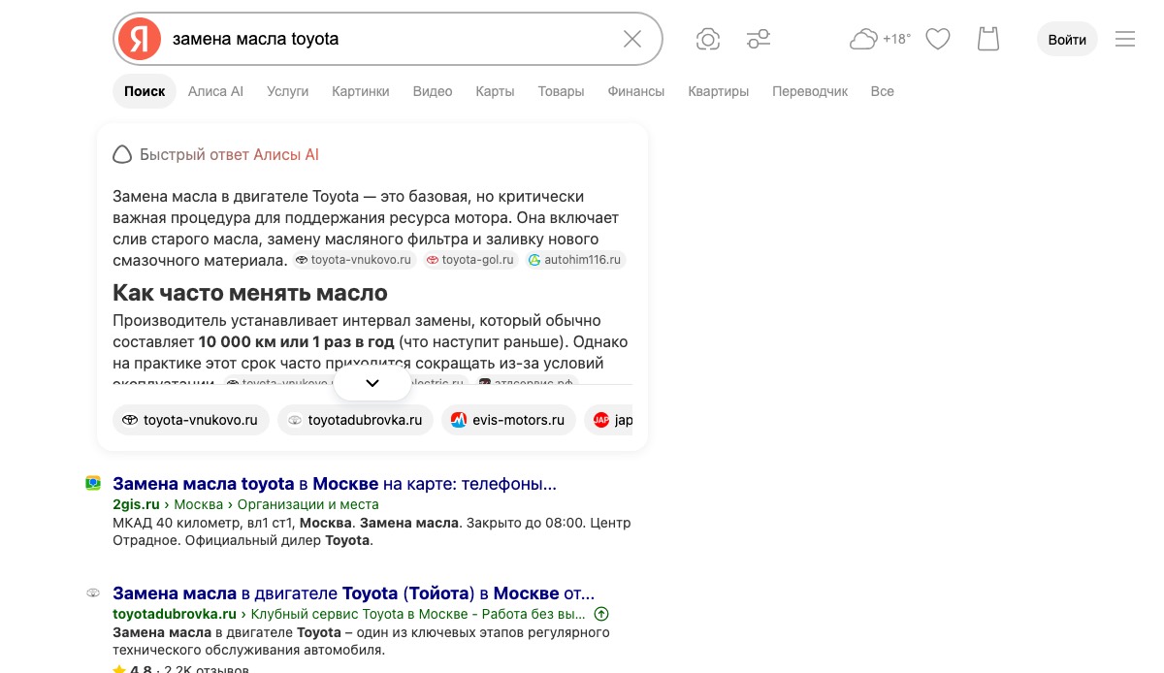This screenshot has height=673, width=1164.
Task: Open inline source toyota-vnukovo.ru citation
Action: [354, 260]
